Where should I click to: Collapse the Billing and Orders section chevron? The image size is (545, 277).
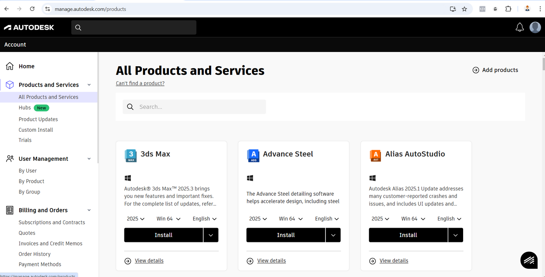(x=89, y=210)
